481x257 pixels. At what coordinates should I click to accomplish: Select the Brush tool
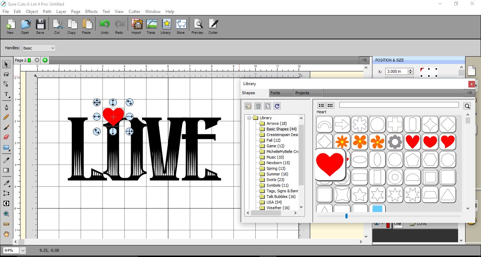pos(6,127)
